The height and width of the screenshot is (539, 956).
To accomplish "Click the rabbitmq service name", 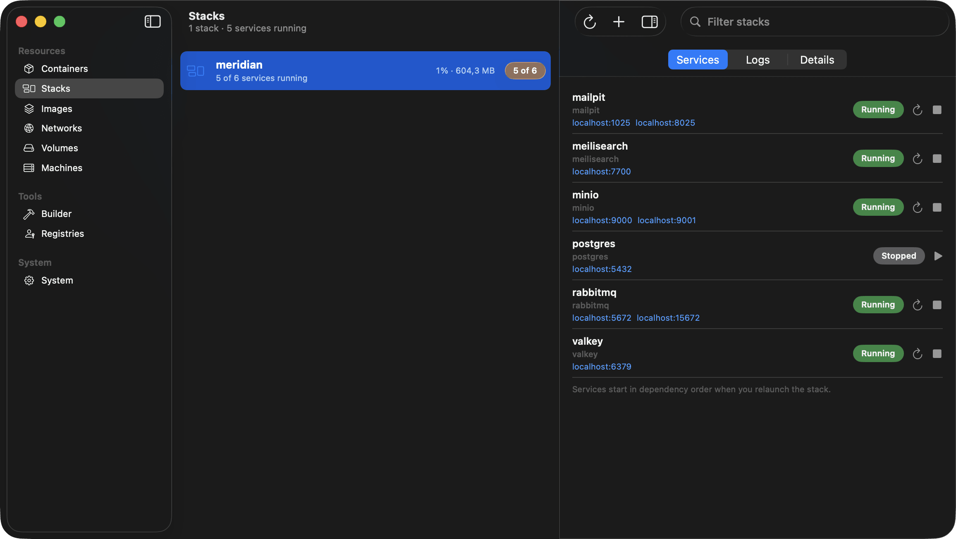I will tap(594, 292).
